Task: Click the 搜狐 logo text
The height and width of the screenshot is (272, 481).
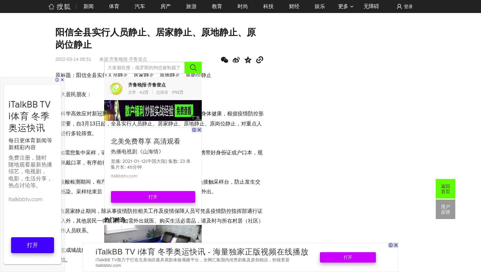Action: pyautogui.click(x=63, y=6)
